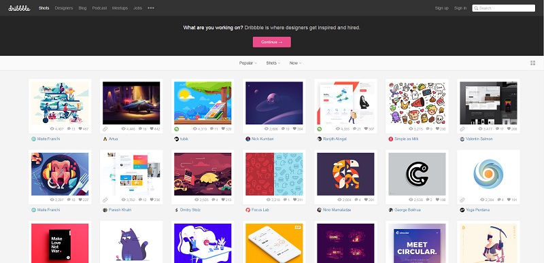
Task: Click the Dribbble logo
Action: point(20,8)
